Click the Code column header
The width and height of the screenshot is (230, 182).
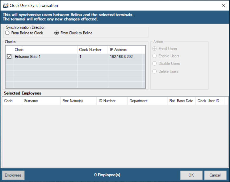pyautogui.click(x=12, y=101)
